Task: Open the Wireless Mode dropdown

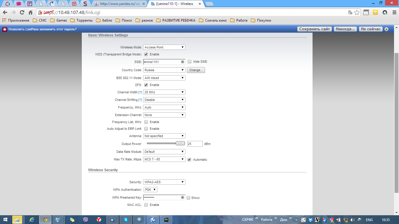Action: click(164, 47)
